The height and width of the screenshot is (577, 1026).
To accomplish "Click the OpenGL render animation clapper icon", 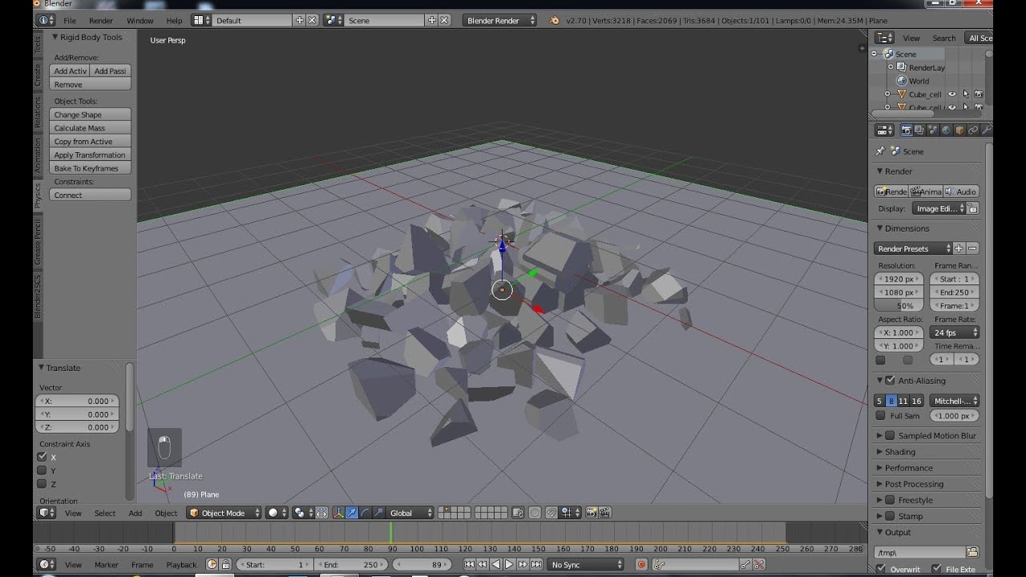I will pyautogui.click(x=605, y=513).
